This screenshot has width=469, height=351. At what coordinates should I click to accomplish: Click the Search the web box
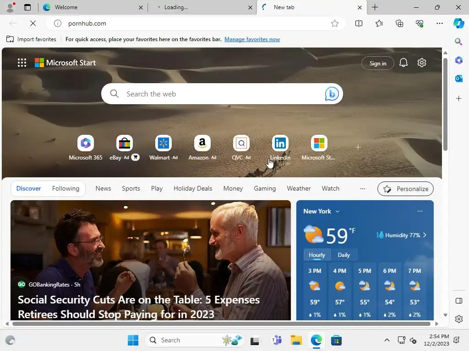tap(222, 94)
